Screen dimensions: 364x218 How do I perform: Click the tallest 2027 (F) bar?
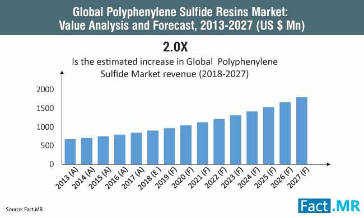tap(302, 131)
